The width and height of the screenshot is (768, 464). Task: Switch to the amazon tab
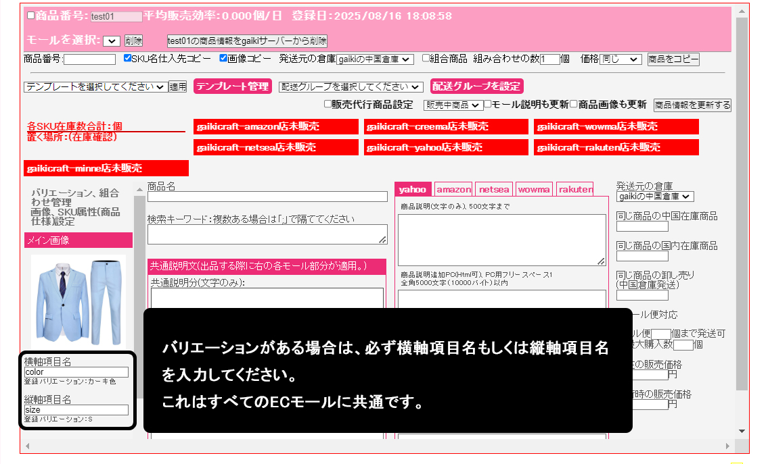point(453,190)
